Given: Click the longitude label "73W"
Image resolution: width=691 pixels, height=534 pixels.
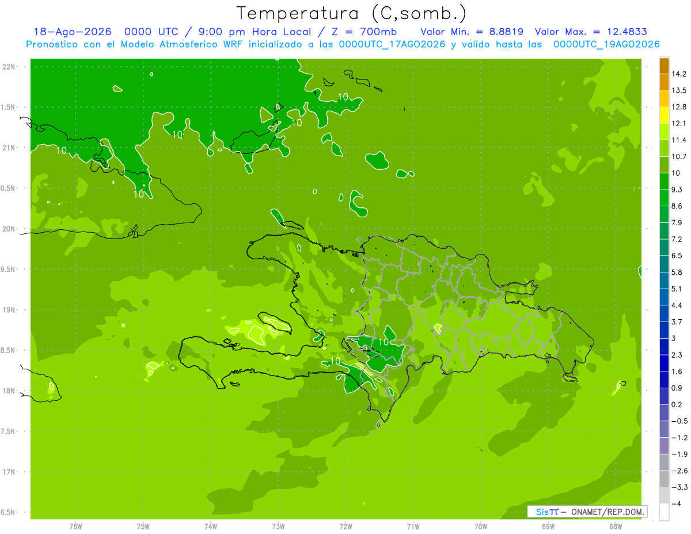Looking at the screenshot, I should [x=278, y=527].
